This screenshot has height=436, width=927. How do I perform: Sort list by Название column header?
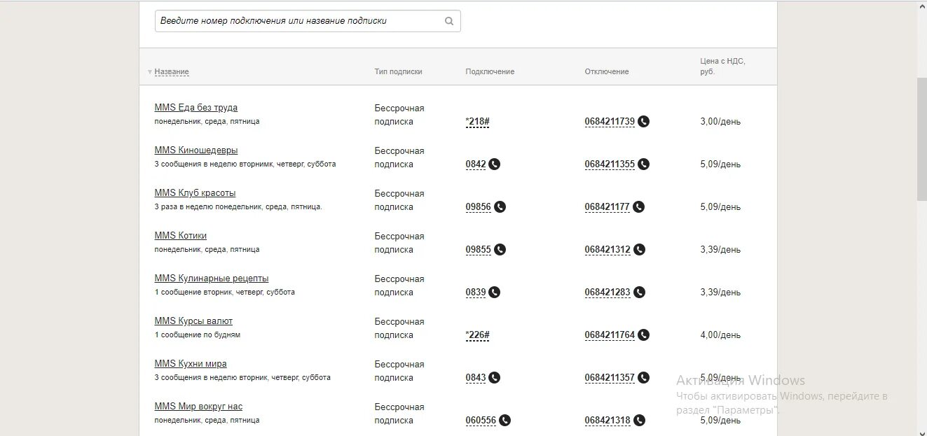pos(172,72)
